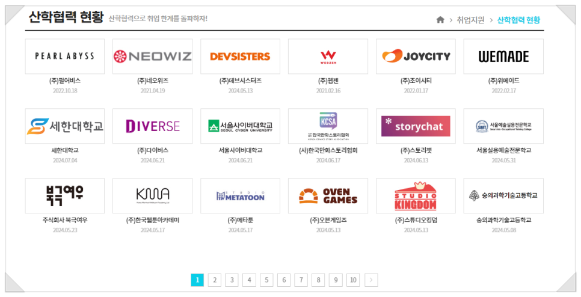This screenshot has width=581, height=297.
Task: Go to page 2
Action: (215, 280)
